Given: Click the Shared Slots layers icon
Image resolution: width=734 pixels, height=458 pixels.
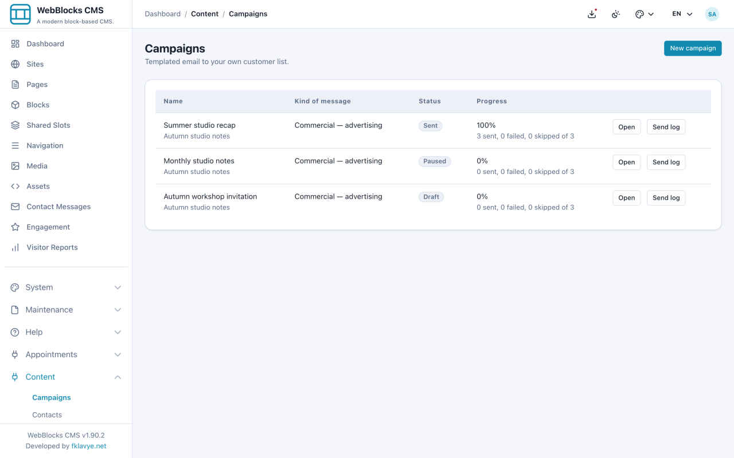Looking at the screenshot, I should (x=15, y=125).
